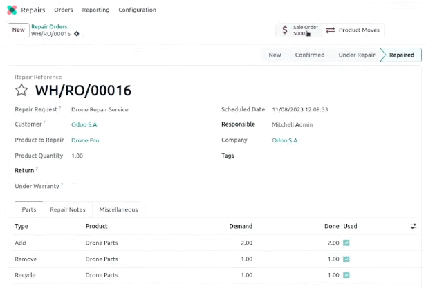Click Mitchell Admin responsible value
Image resolution: width=426 pixels, height=289 pixels.
click(293, 124)
